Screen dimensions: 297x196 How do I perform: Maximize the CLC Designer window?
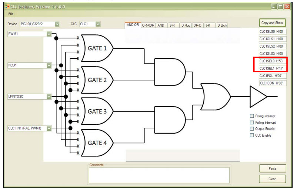(x=281, y=7)
